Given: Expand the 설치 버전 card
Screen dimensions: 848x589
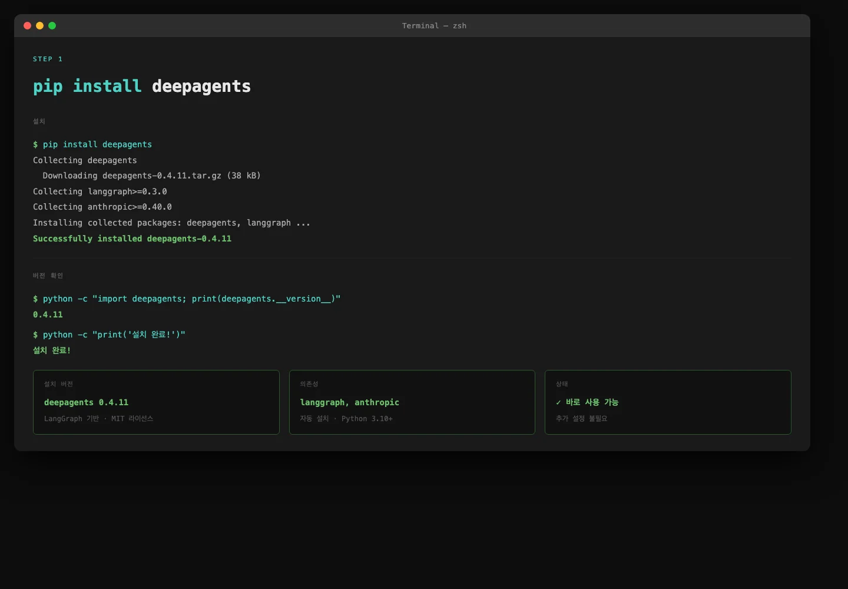Looking at the screenshot, I should 156,402.
